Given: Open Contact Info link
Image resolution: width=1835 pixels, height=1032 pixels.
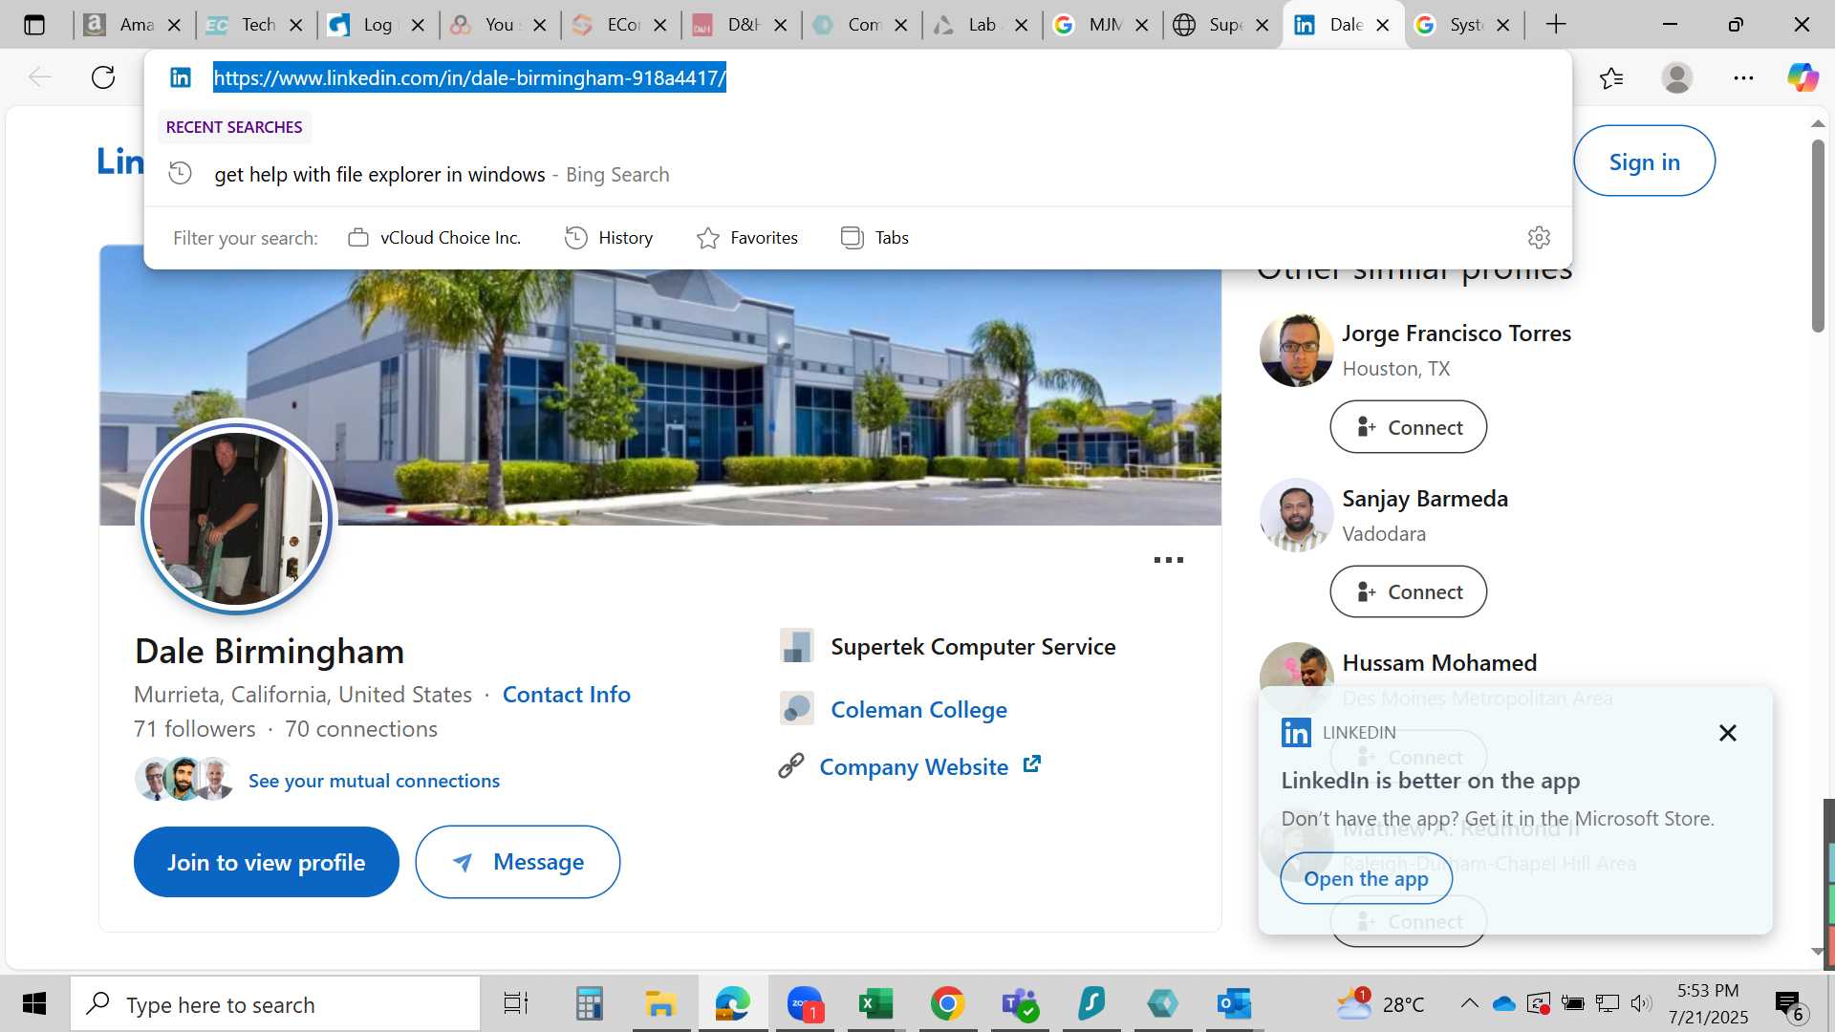Looking at the screenshot, I should tap(567, 695).
